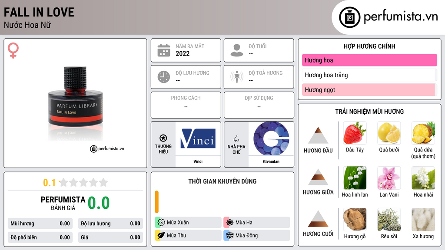Click the radiating person icon for Độ toả hương
This screenshot has height=250, width=445.
tap(237, 77)
